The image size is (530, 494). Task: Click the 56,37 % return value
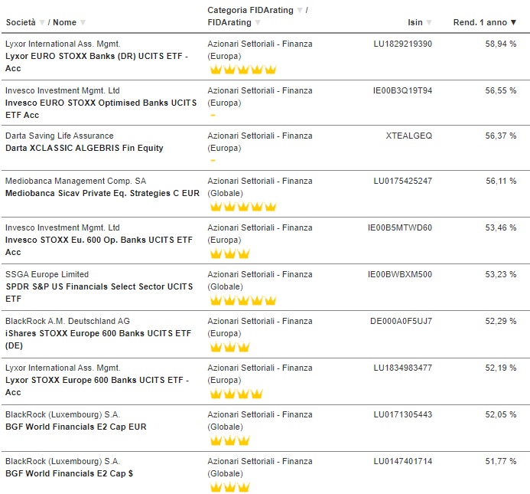tap(501, 136)
